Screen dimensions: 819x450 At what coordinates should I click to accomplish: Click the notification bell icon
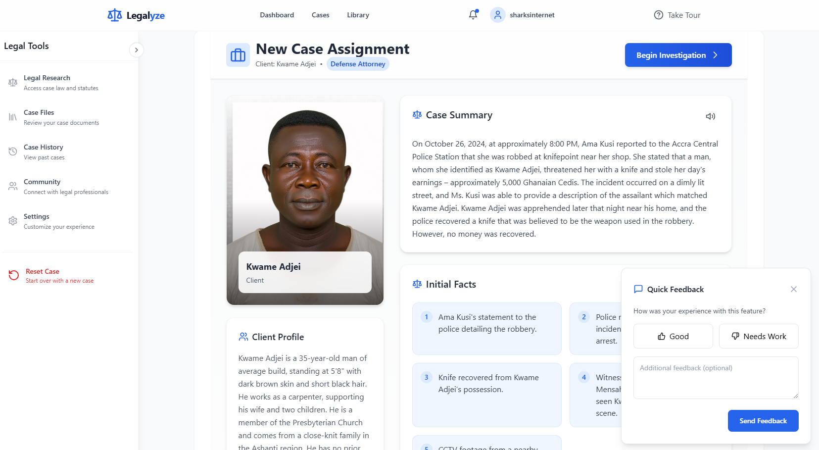click(x=473, y=15)
